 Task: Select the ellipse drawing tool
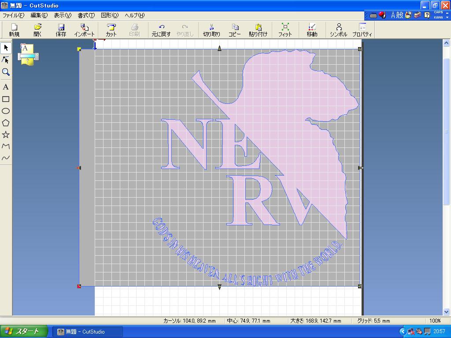click(x=6, y=111)
